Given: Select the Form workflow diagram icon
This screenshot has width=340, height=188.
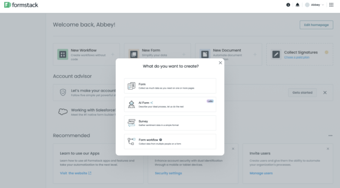Looking at the screenshot, I should click(132, 141).
